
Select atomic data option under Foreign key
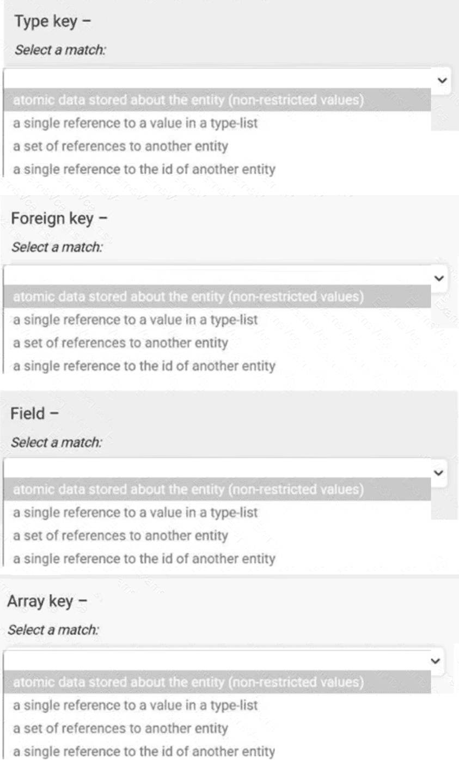(x=188, y=297)
